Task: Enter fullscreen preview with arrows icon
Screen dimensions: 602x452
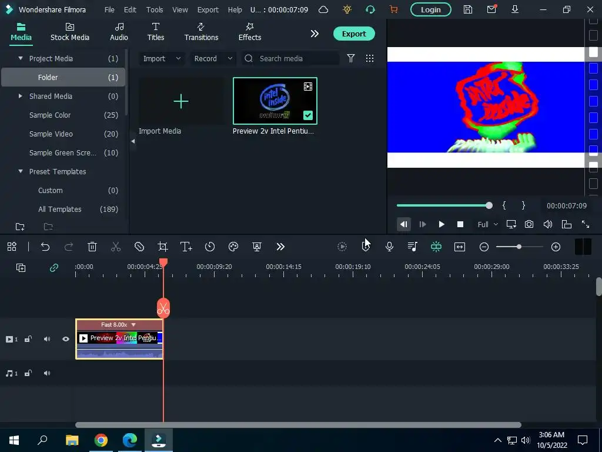Action: point(586,224)
